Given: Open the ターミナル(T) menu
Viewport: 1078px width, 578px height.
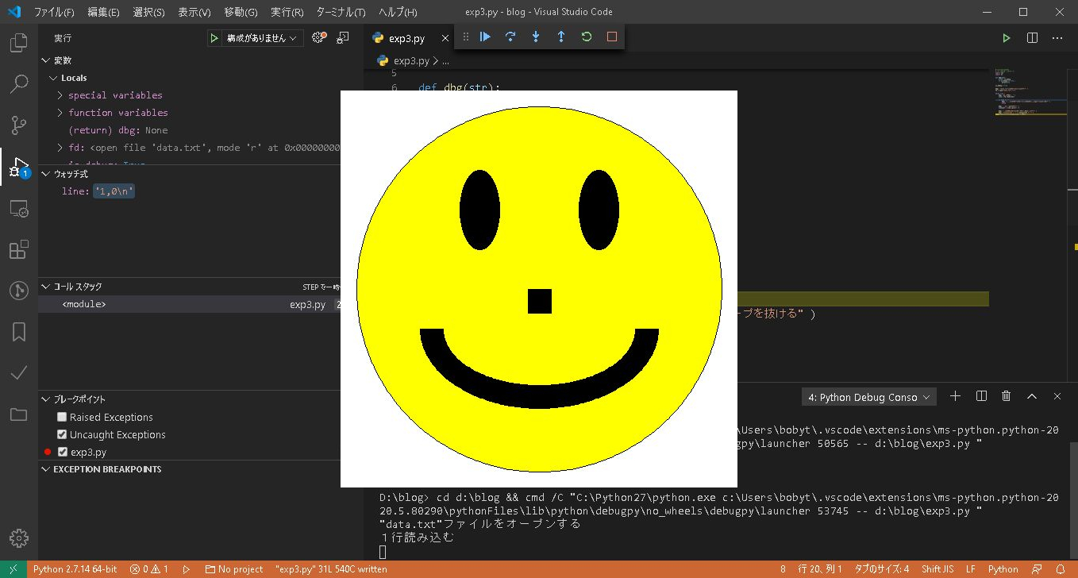Looking at the screenshot, I should click(x=341, y=12).
